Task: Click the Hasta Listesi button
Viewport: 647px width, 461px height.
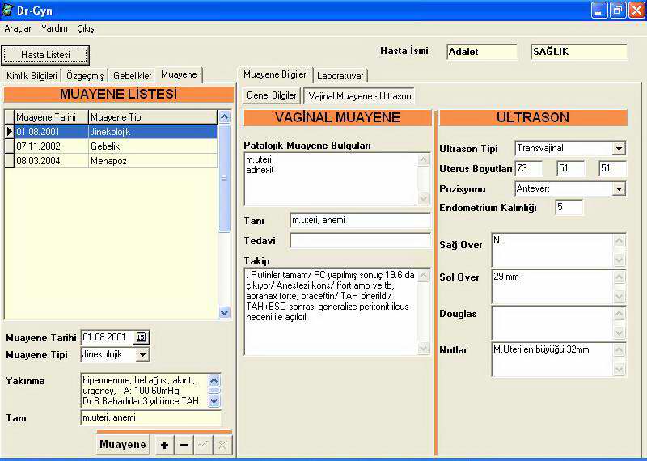Action: pyautogui.click(x=45, y=55)
